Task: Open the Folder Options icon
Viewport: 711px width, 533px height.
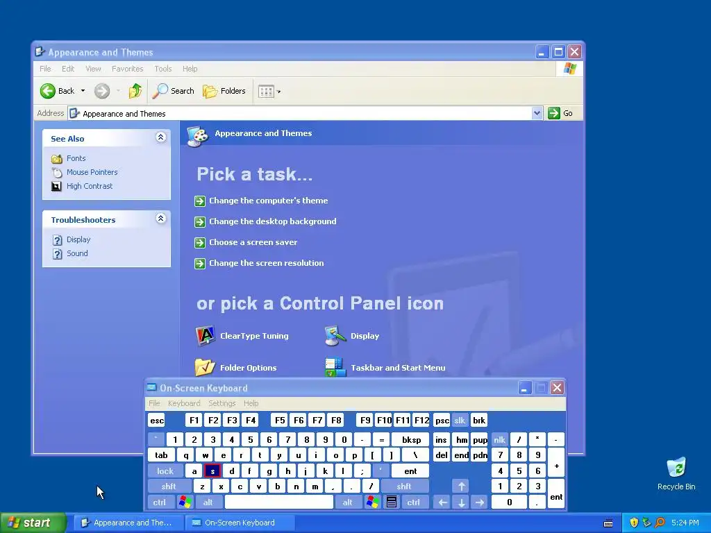Action: point(205,367)
